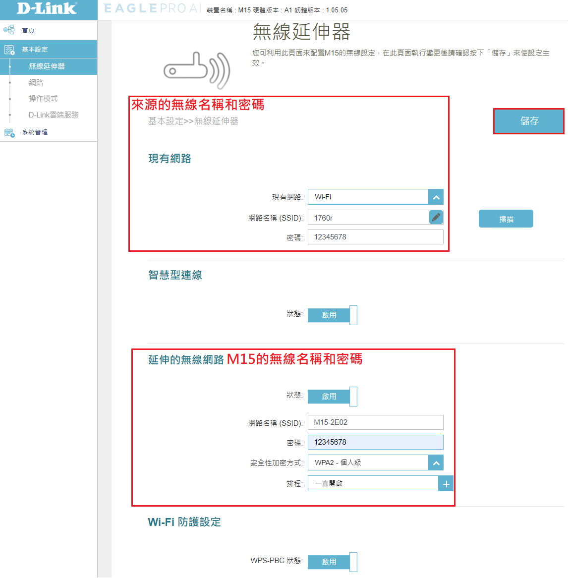Image resolution: width=568 pixels, height=578 pixels.
Task: Open 操作模式 from the sidebar
Action: click(43, 99)
